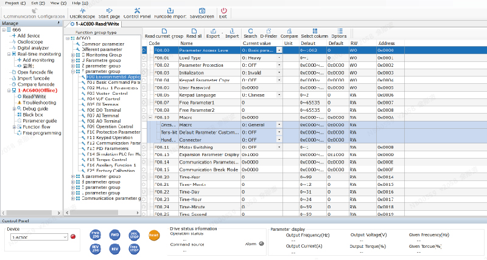
Task: Open the Help menu
Action: click(80, 3)
